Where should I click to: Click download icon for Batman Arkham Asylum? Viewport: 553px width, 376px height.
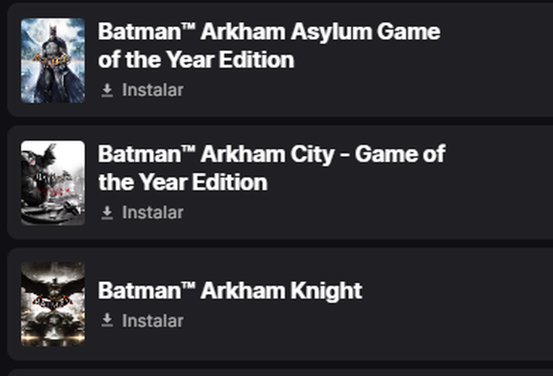coord(107,90)
